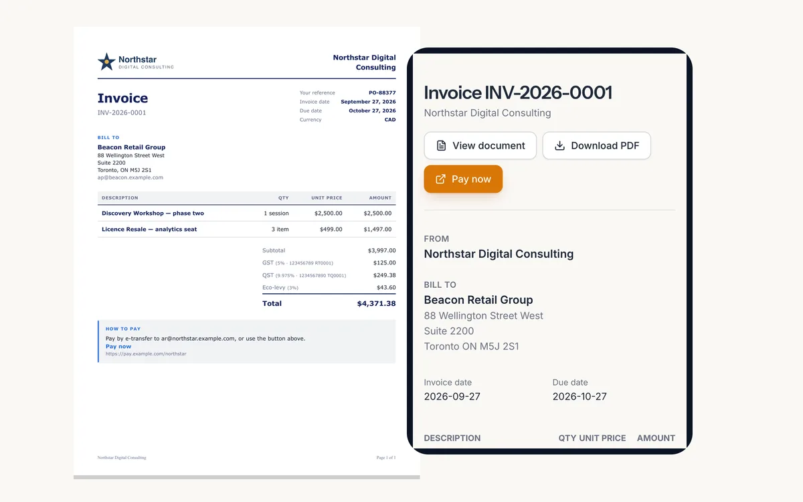803x502 pixels.
Task: Click the GST amount $125.00
Action: pyautogui.click(x=384, y=263)
